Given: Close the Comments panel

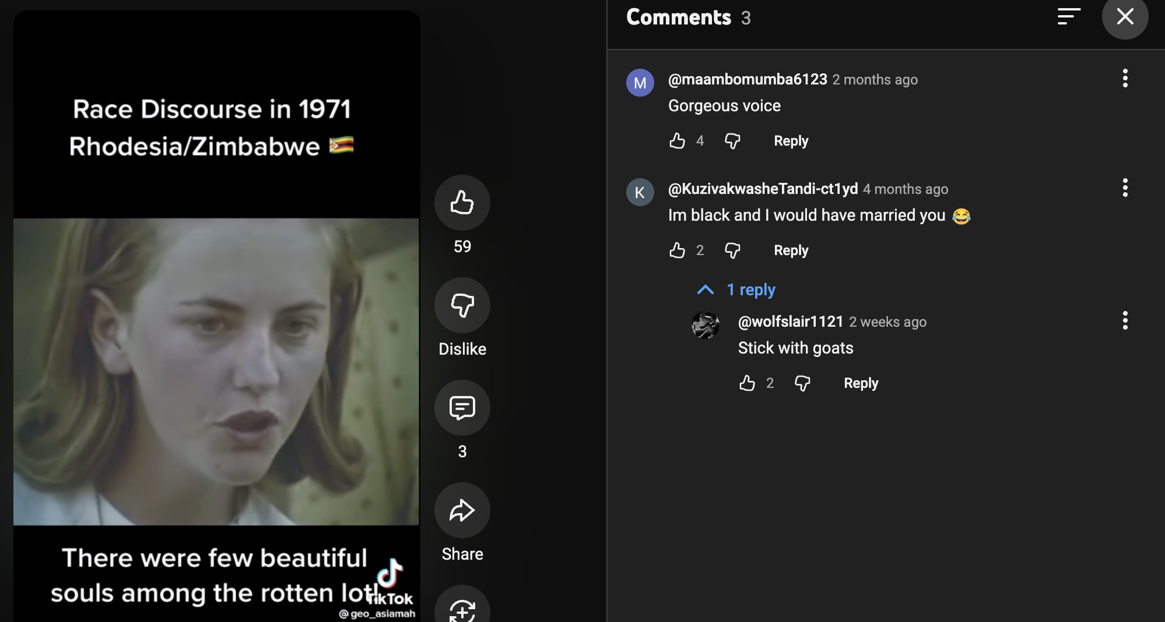Looking at the screenshot, I should (x=1125, y=16).
